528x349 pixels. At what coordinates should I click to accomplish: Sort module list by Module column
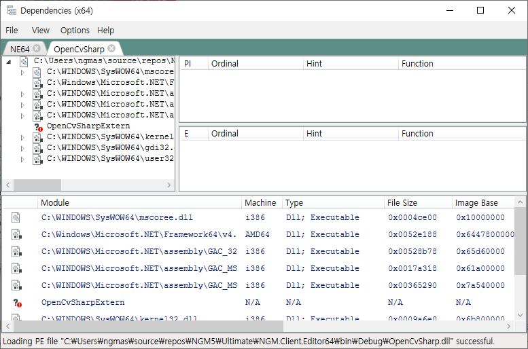tap(139, 203)
